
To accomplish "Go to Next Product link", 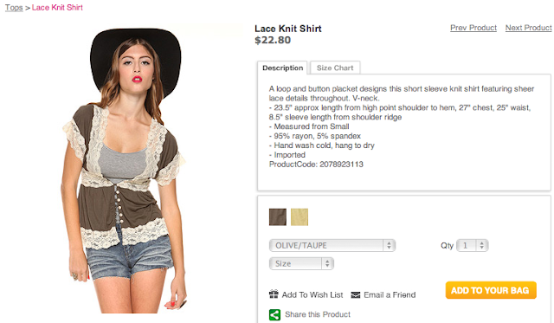I will tap(529, 28).
